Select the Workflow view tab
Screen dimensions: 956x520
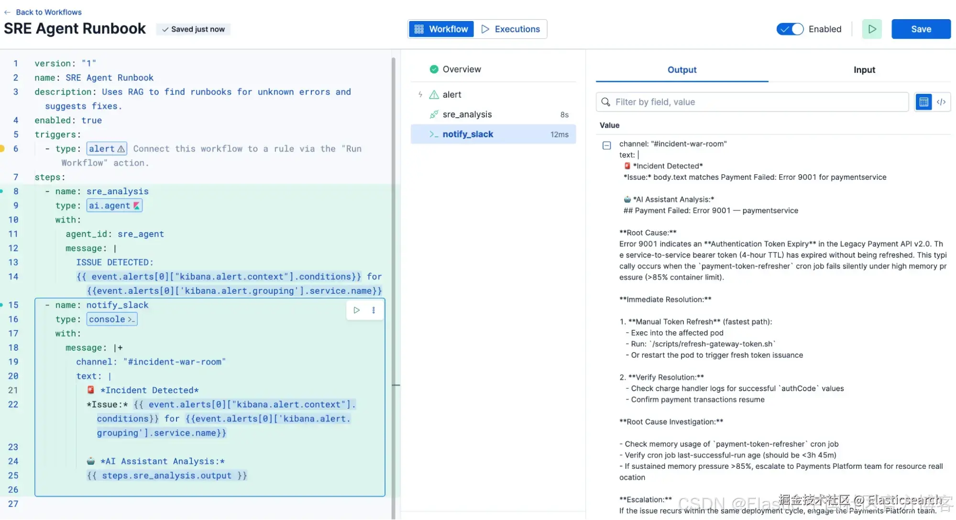(441, 29)
